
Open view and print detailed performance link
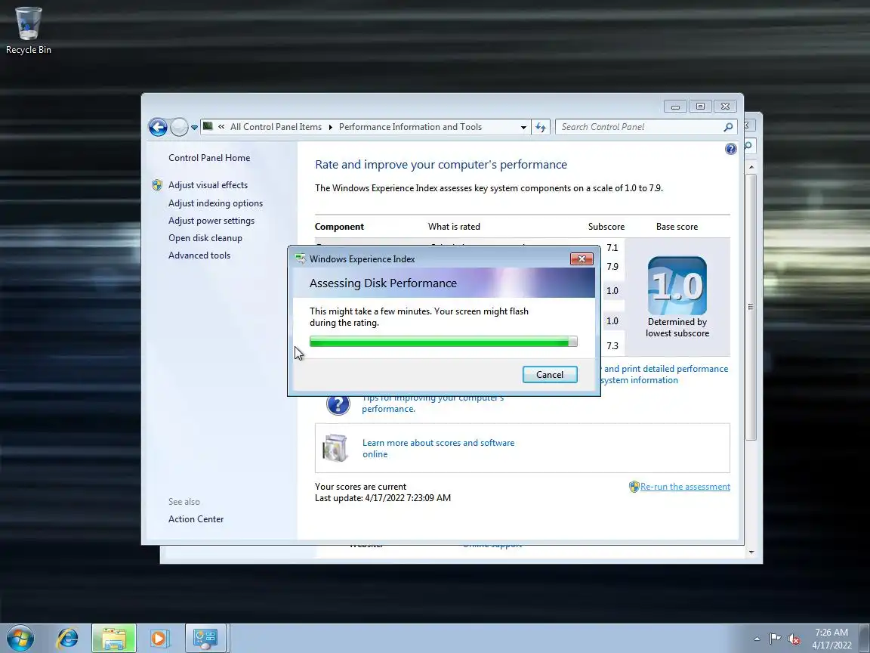point(665,374)
